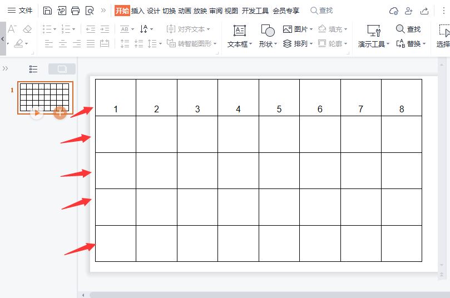Open the Insert (插入) tab
The image size is (450, 298).
click(x=137, y=11)
